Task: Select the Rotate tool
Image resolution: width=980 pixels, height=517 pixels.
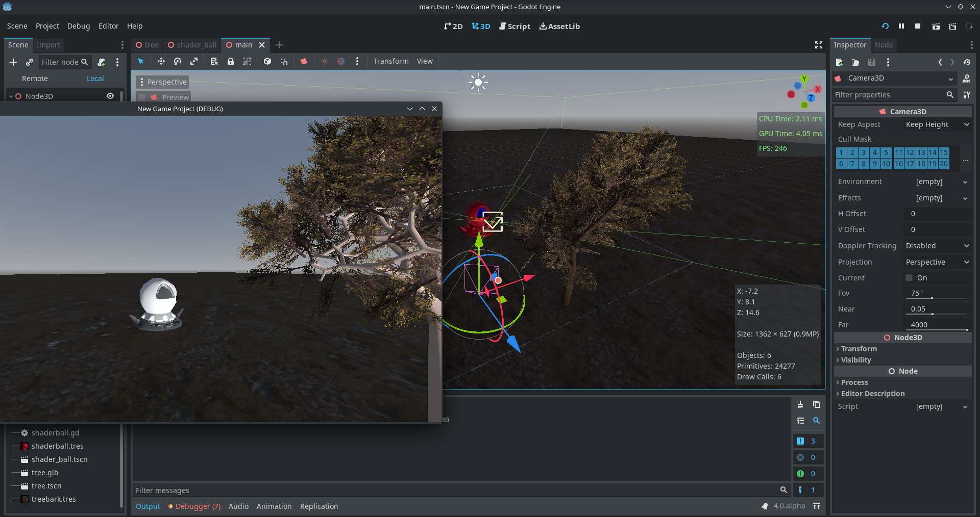Action: click(x=178, y=61)
